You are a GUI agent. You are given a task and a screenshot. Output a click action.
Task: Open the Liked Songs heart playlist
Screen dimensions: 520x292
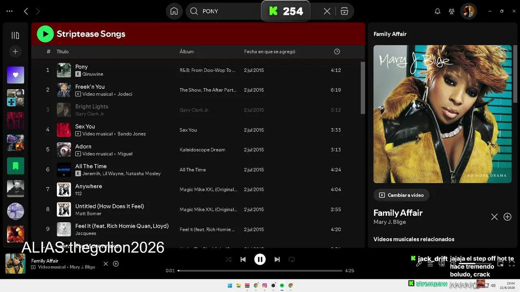pos(15,75)
